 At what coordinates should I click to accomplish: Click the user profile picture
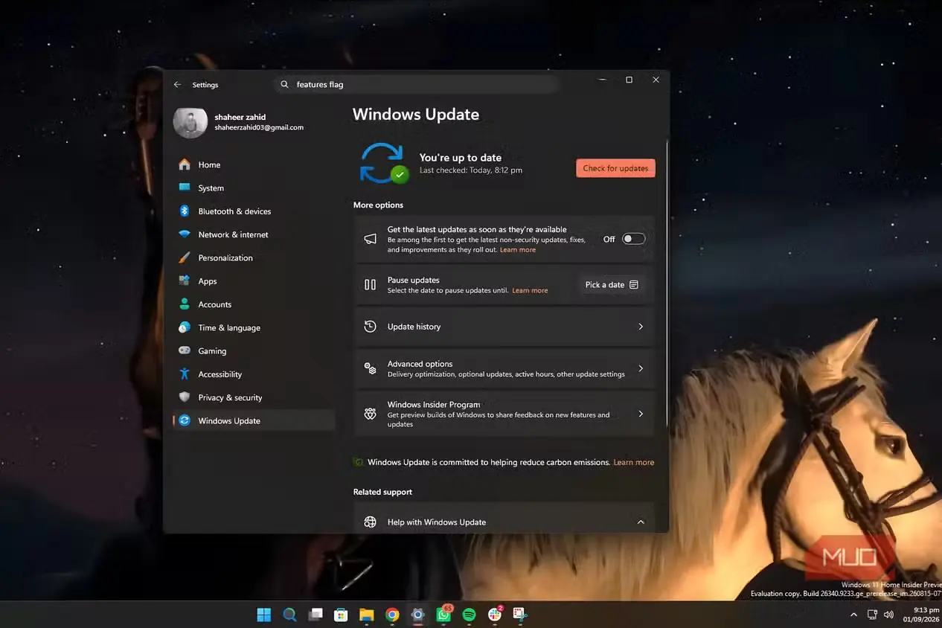click(x=190, y=123)
